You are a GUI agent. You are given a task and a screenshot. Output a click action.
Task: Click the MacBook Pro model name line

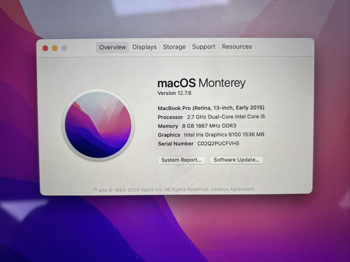[x=211, y=108]
